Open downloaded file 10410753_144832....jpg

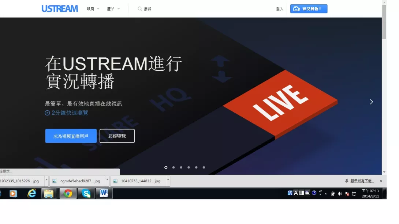coord(138,181)
